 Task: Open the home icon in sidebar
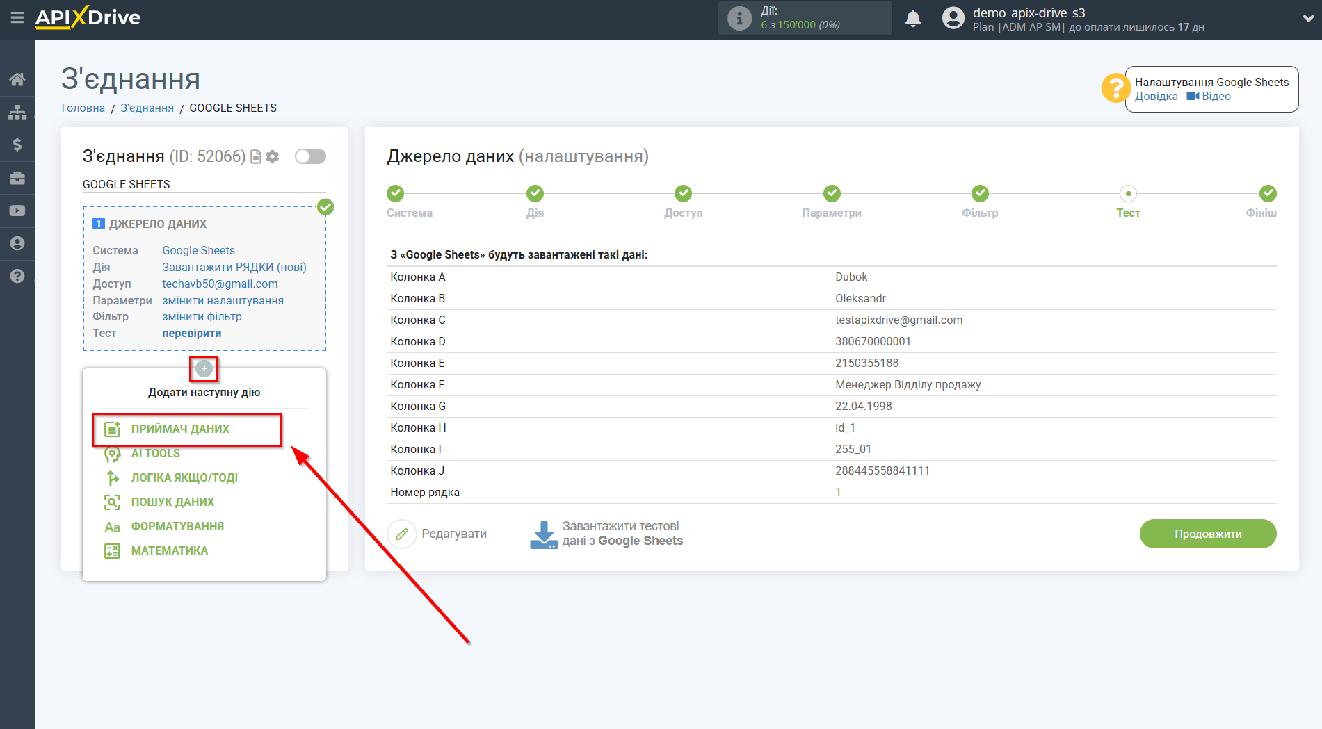[x=17, y=79]
